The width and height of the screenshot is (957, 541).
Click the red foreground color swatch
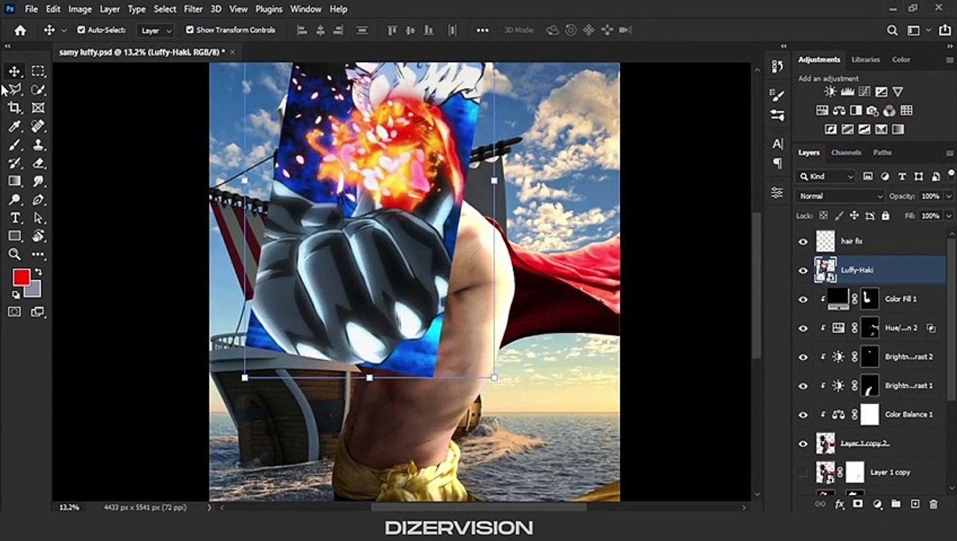pyautogui.click(x=20, y=277)
